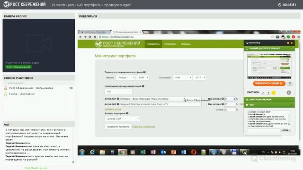Open the browser main menu icon
The image size is (303, 170).
point(299,37)
